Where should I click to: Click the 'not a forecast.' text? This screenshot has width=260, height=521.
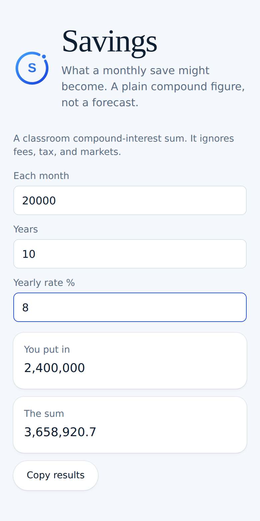point(100,103)
